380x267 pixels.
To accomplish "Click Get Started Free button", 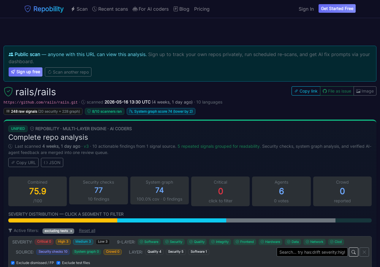I will click(x=337, y=9).
